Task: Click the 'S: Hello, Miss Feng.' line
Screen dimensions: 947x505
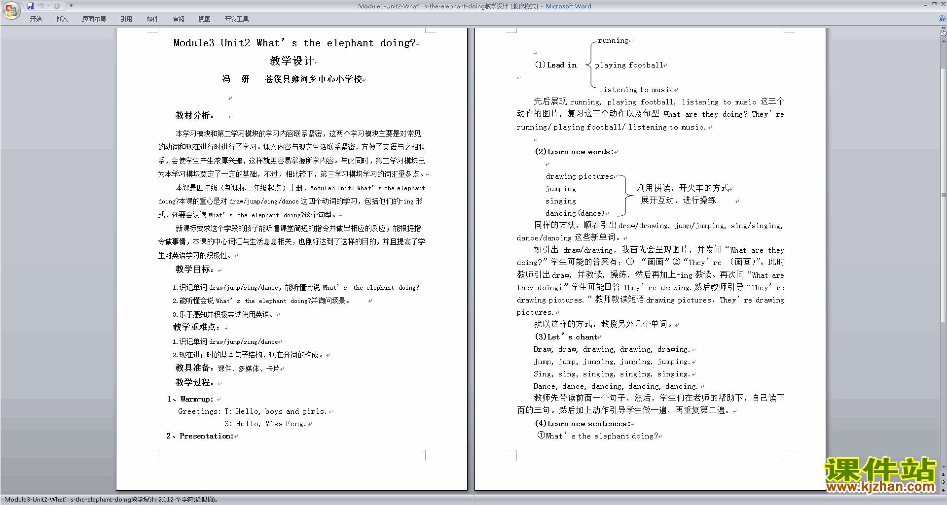Action: coord(265,424)
